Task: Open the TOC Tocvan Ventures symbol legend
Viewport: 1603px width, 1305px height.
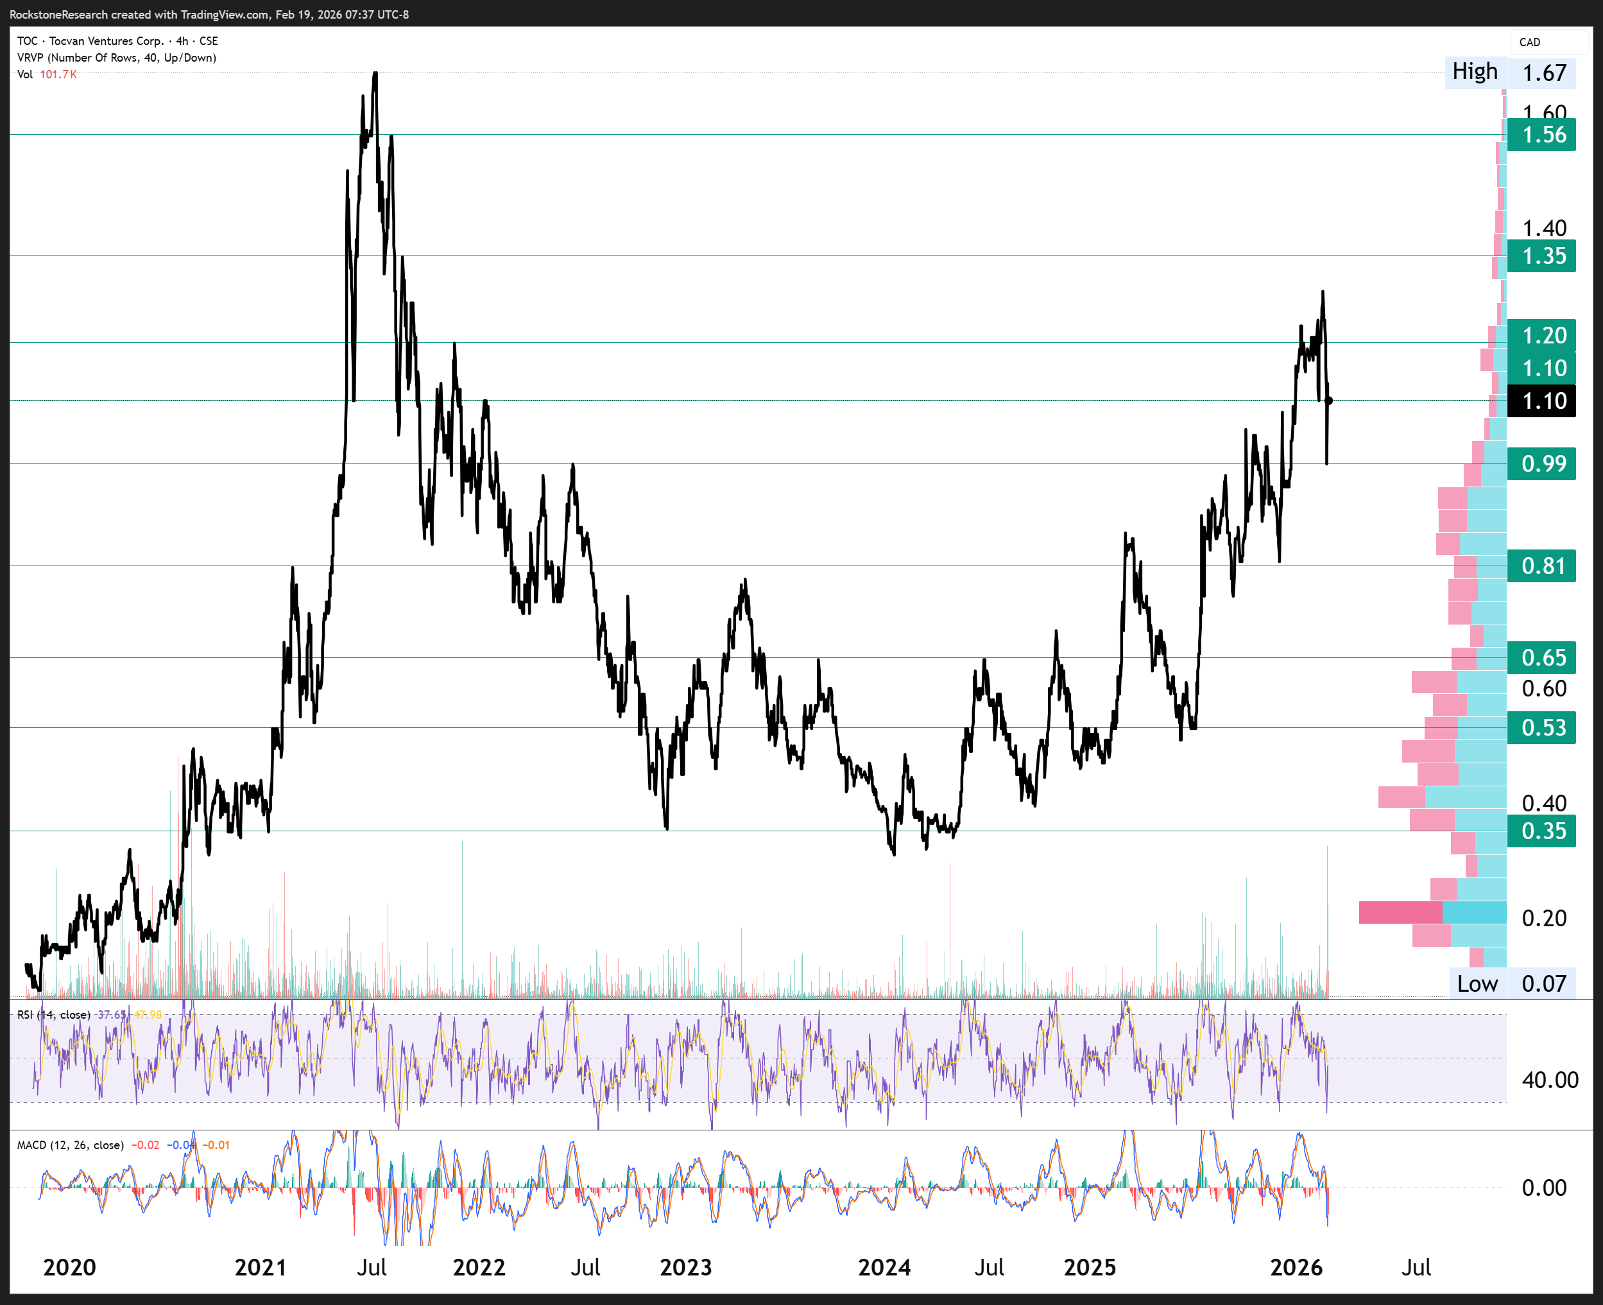Action: (117, 41)
